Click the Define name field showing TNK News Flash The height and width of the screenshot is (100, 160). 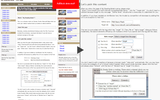click(122, 22)
